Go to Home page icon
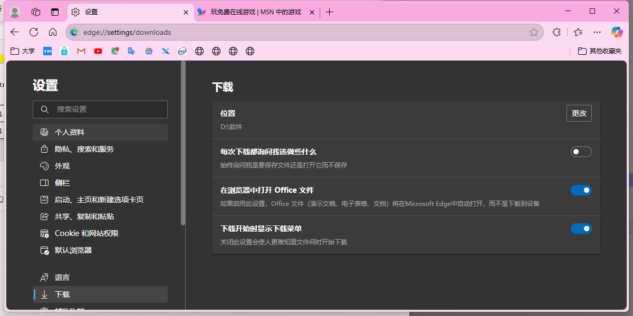The image size is (633, 316). click(53, 32)
